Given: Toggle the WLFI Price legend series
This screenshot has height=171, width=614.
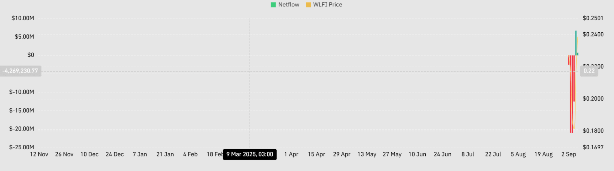Looking at the screenshot, I should (327, 5).
